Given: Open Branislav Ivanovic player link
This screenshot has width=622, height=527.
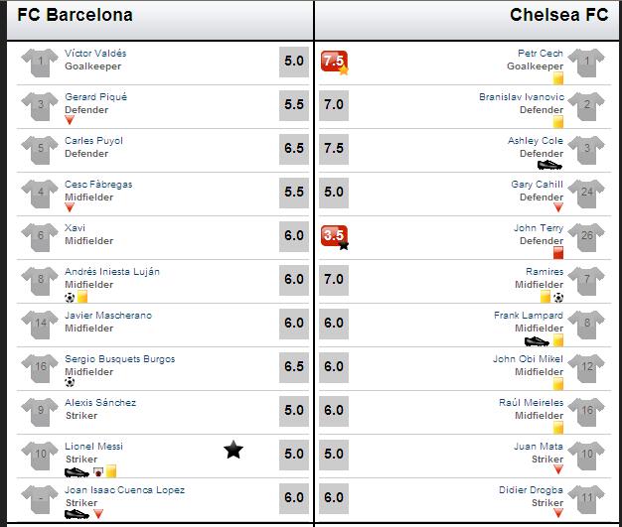Looking at the screenshot, I should pyautogui.click(x=522, y=96).
